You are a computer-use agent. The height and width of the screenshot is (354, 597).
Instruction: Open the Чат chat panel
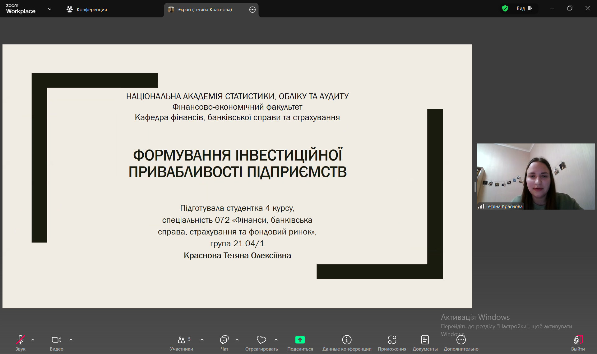tap(224, 340)
